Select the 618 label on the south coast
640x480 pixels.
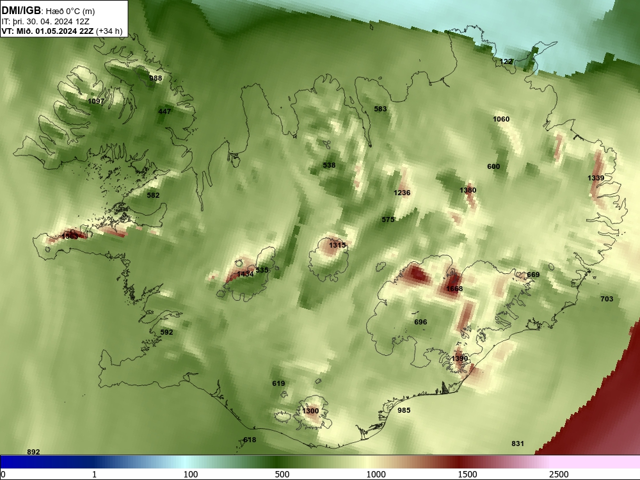[250, 440]
